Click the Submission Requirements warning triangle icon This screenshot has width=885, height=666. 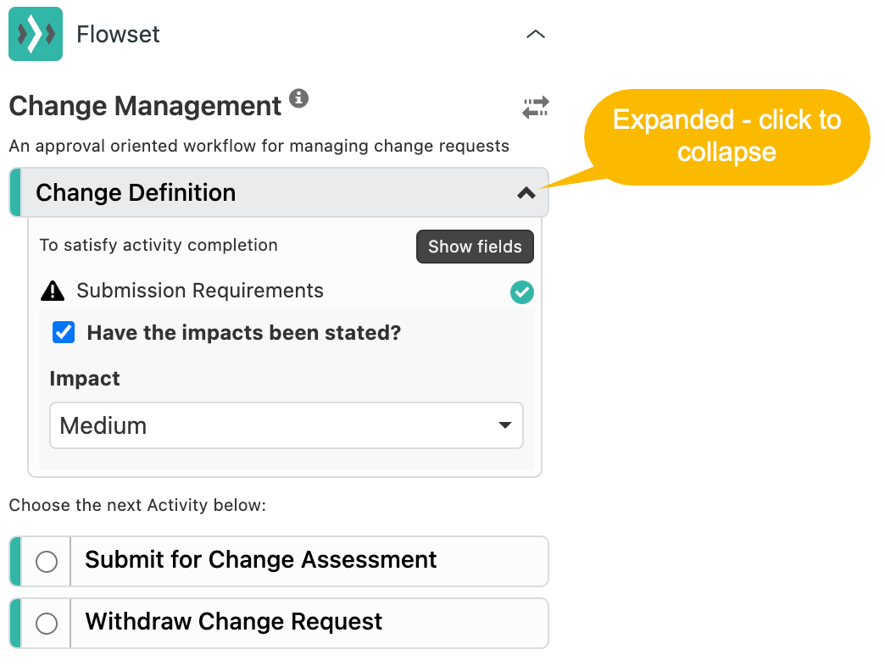[x=53, y=291]
